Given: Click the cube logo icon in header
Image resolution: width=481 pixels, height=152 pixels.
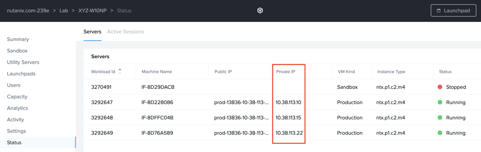Looking at the screenshot, I should tap(260, 10).
